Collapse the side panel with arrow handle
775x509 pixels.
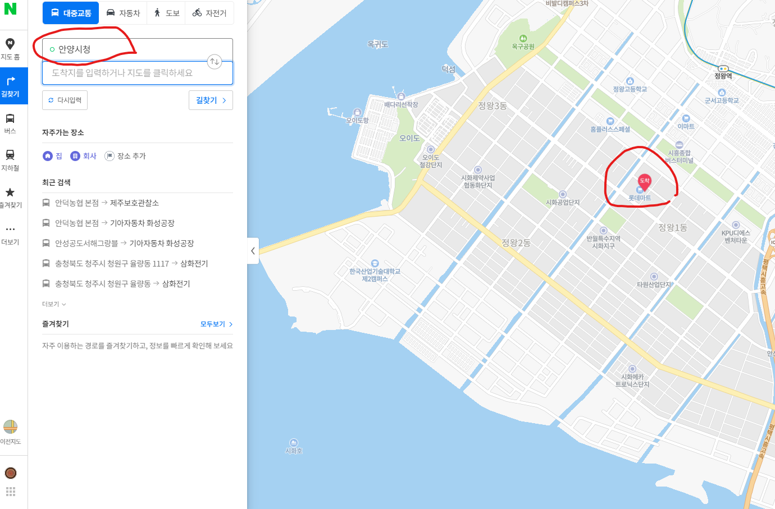(253, 251)
